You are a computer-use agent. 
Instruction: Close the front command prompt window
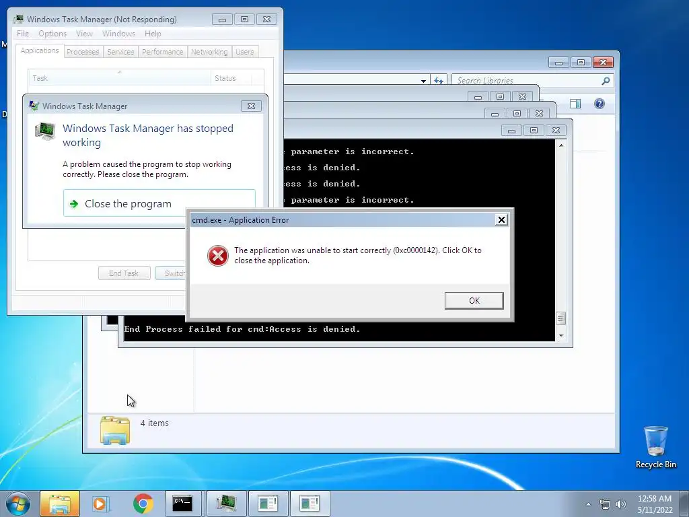556,130
